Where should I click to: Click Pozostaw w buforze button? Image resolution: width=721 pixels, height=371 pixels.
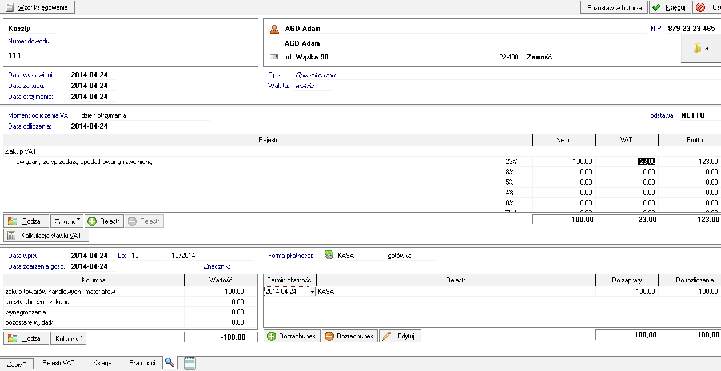tap(614, 7)
